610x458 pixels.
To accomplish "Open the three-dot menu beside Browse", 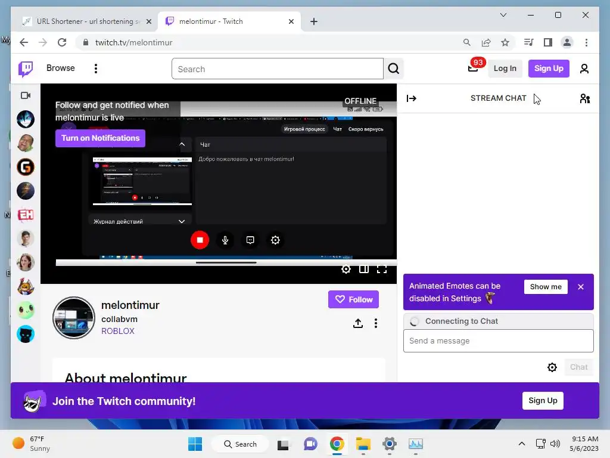I will click(96, 69).
